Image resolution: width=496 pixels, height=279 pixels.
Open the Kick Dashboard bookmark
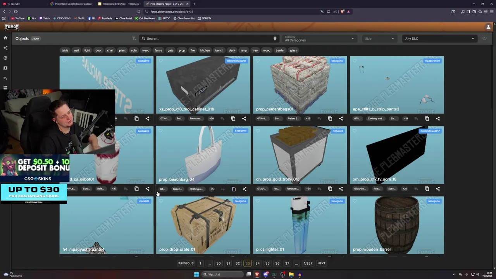[x=145, y=18]
